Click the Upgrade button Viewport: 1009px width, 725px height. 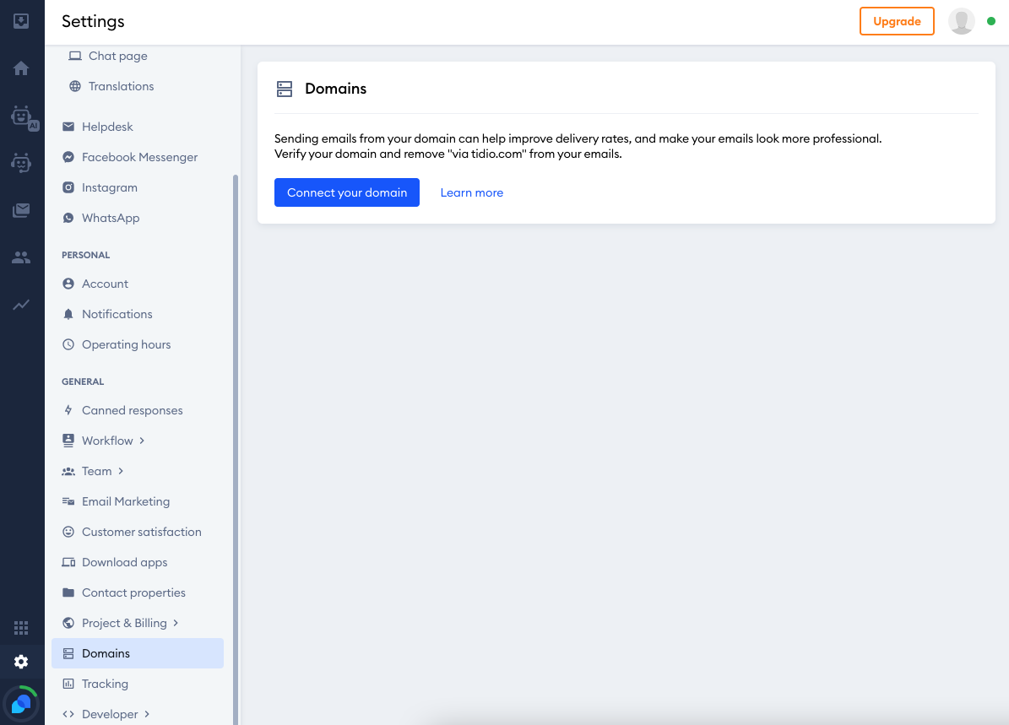pyautogui.click(x=897, y=21)
